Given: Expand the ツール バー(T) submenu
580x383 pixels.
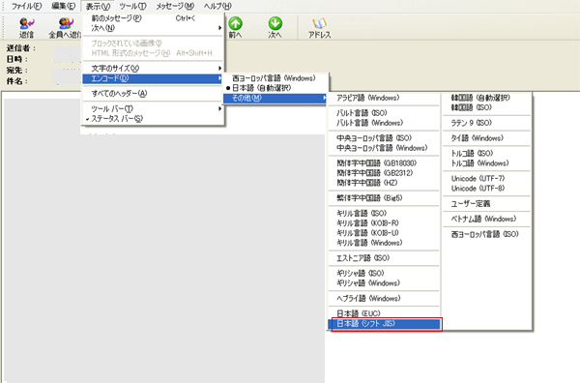Looking at the screenshot, I should click(x=153, y=108).
